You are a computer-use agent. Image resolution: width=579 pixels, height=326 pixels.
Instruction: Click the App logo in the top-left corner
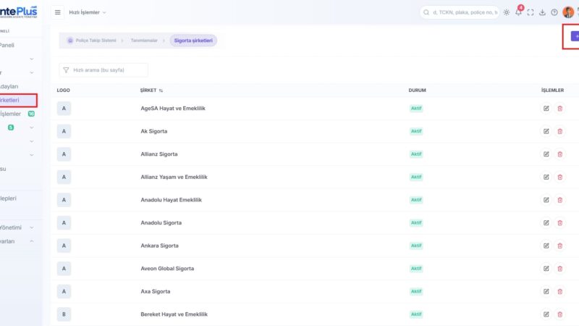19,12
